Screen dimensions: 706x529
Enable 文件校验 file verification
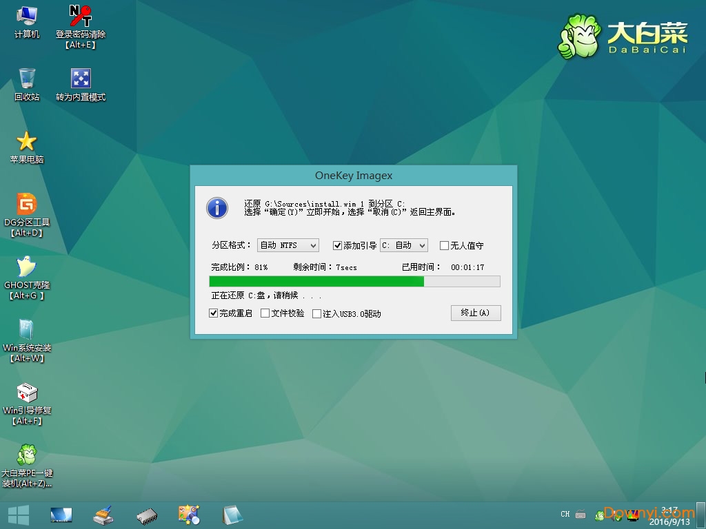tap(264, 313)
